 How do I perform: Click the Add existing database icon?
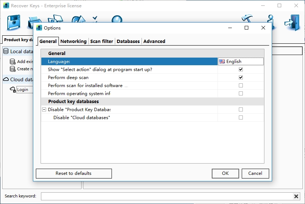pyautogui.click(x=13, y=62)
